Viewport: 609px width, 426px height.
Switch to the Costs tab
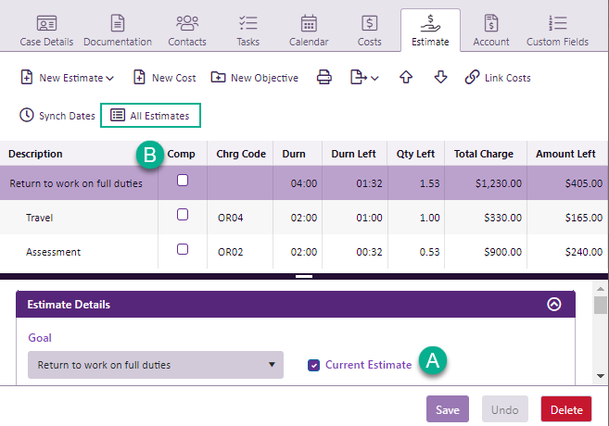369,30
